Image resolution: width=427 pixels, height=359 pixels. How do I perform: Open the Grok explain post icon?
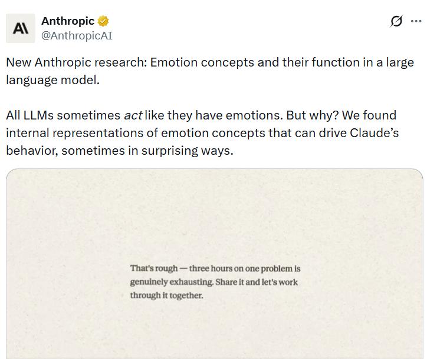tap(396, 21)
